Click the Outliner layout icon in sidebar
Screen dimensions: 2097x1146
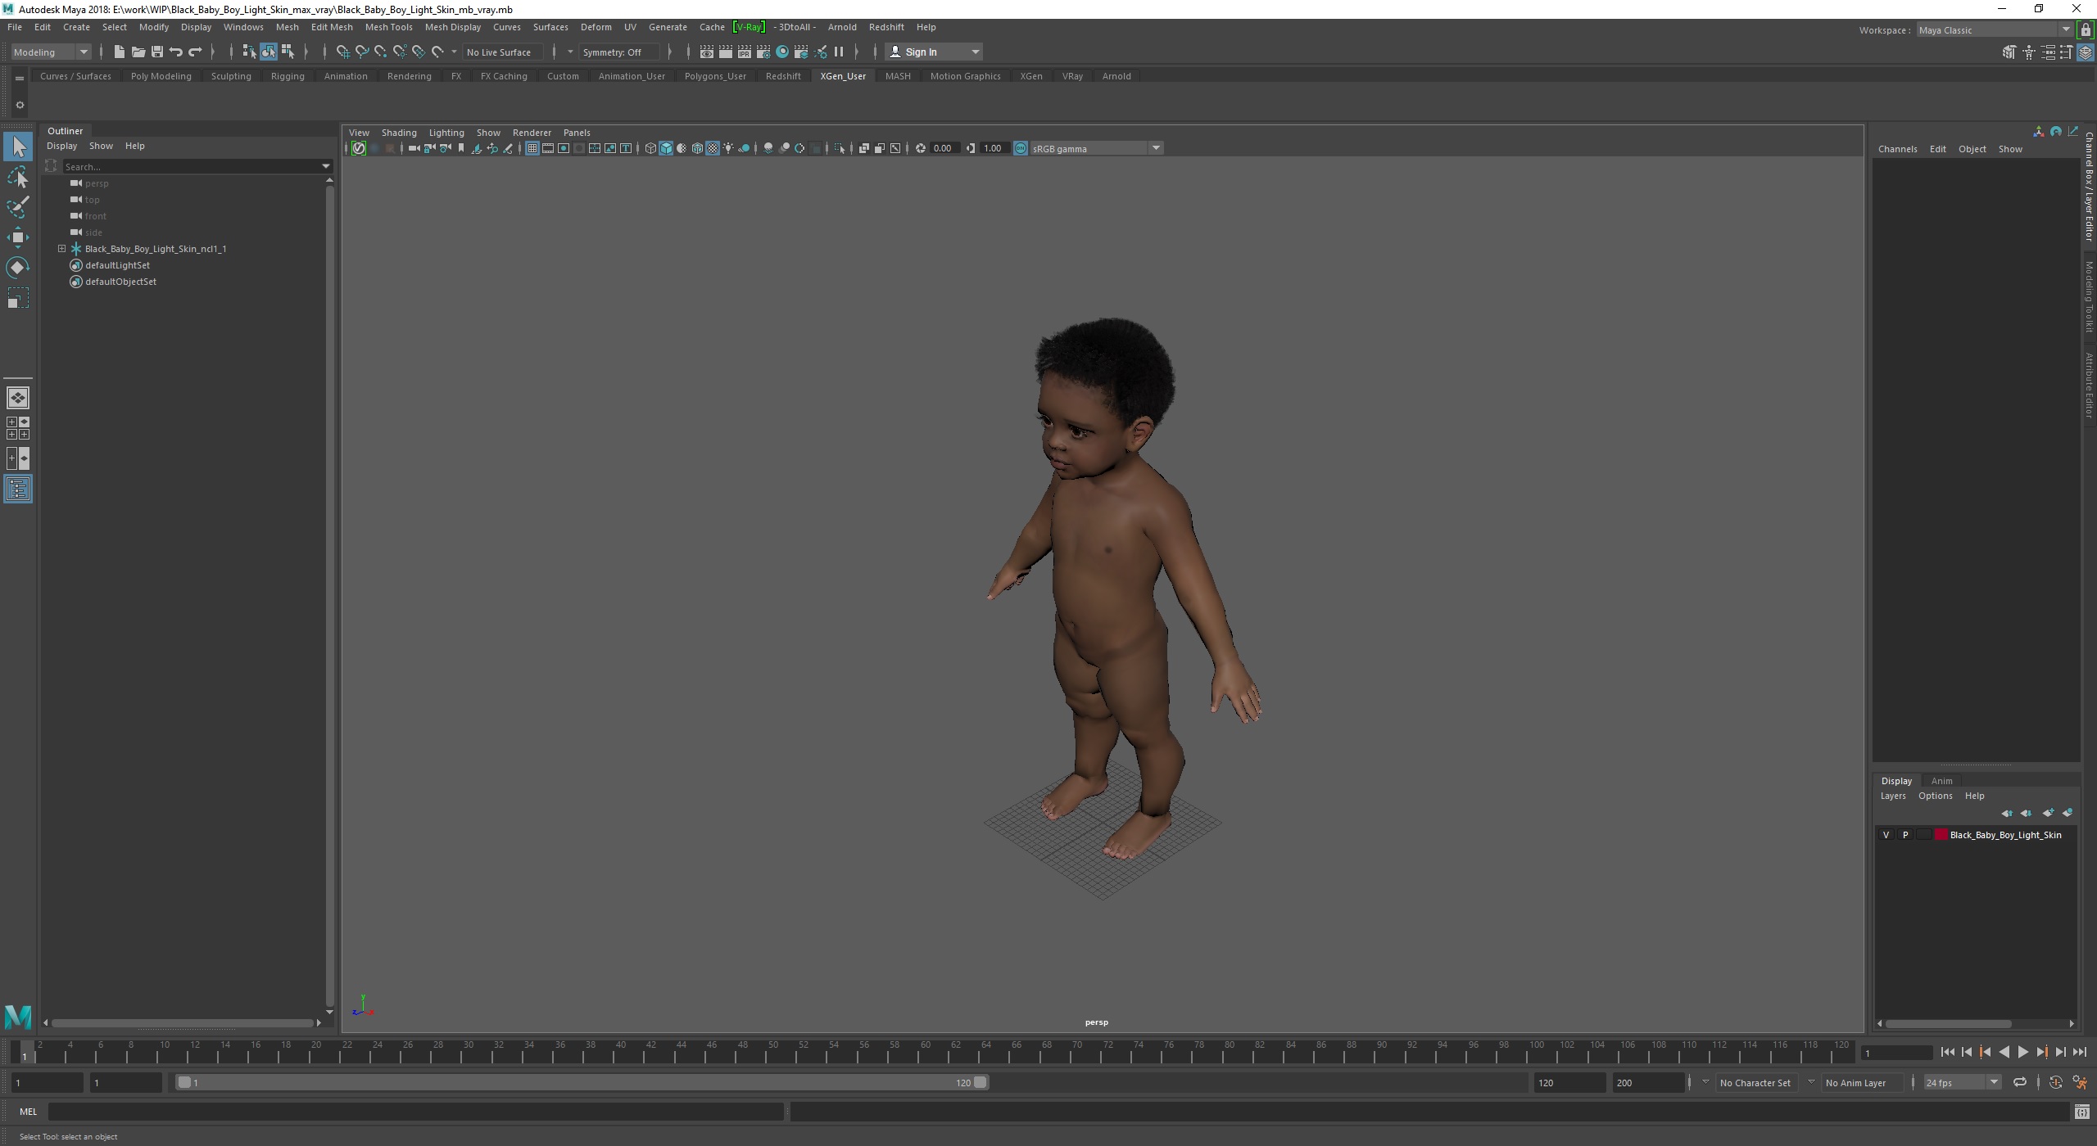click(18, 489)
